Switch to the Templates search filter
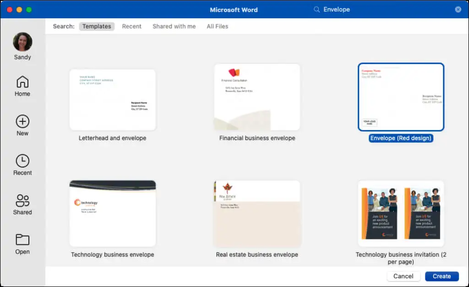 pyautogui.click(x=97, y=26)
